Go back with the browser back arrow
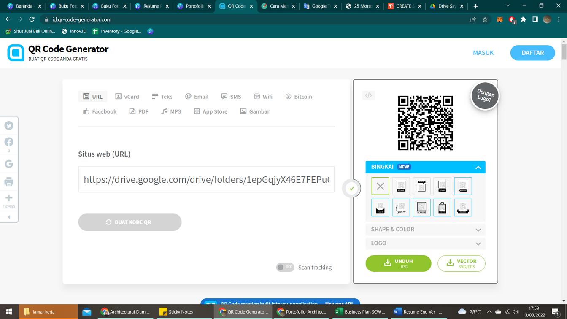Screen dimensions: 567x319 point(8,19)
